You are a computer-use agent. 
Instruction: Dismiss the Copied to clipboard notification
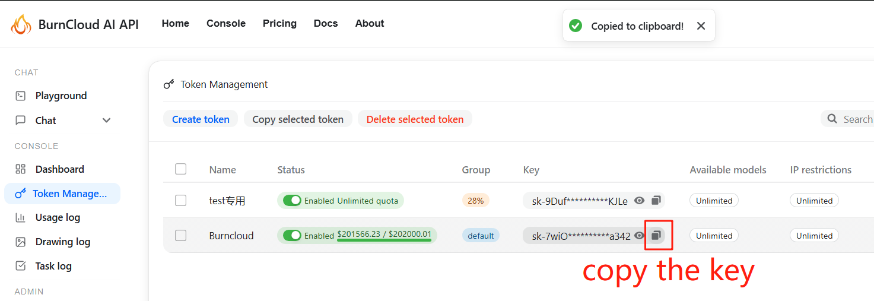click(x=701, y=26)
